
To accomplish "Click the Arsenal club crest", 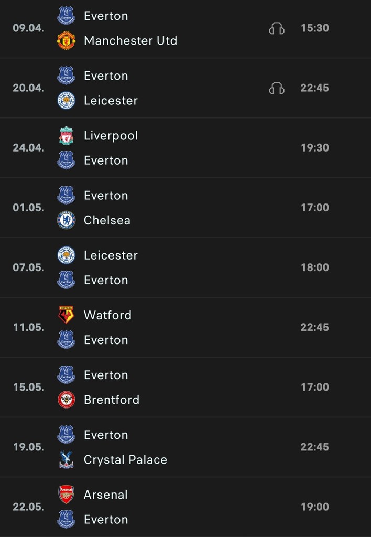I will (66, 494).
